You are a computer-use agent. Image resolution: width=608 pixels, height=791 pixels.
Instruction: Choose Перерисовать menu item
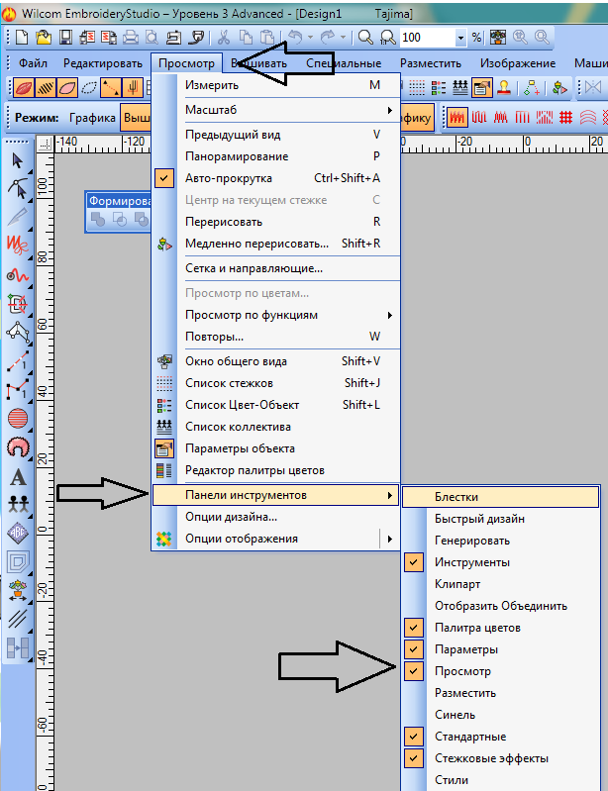pos(275,222)
